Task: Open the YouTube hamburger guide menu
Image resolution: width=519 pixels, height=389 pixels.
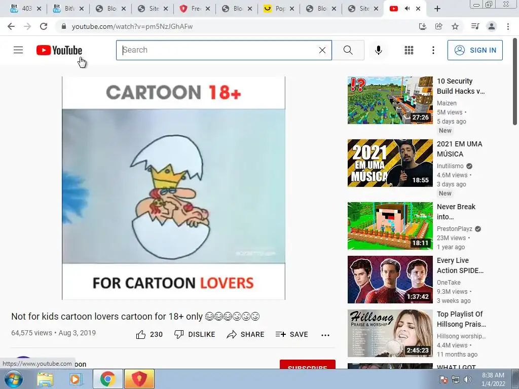Action: [x=18, y=50]
